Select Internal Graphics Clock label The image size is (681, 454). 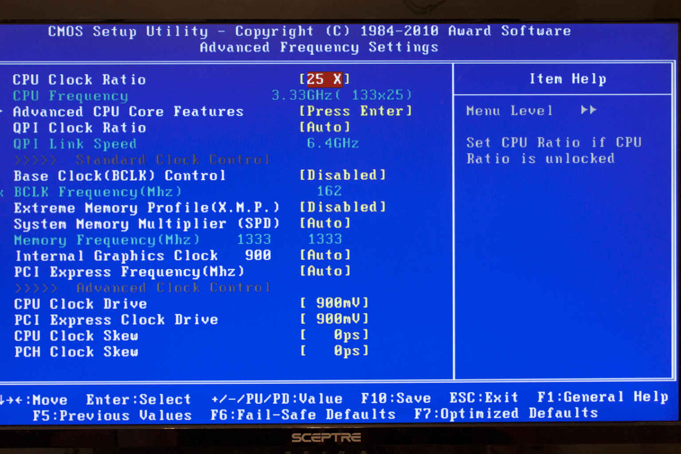pos(117,256)
